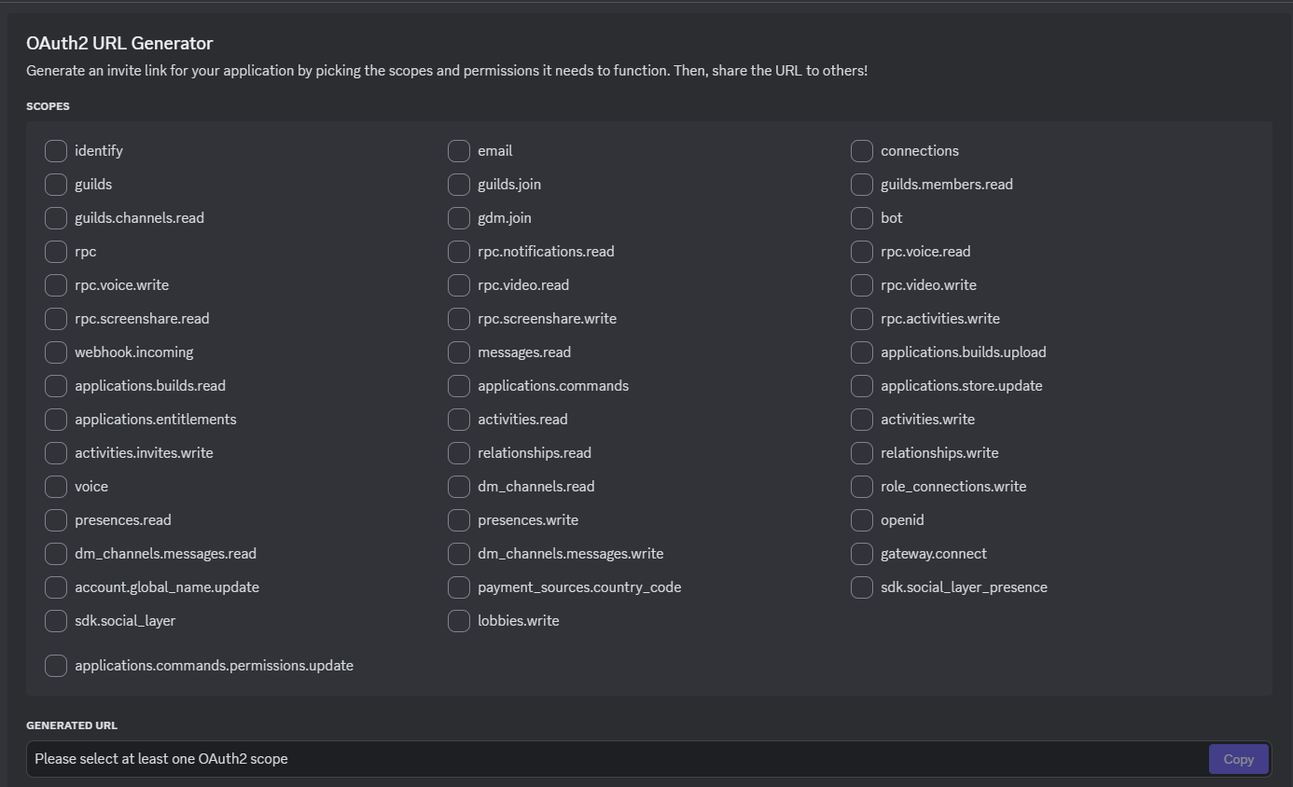Select the bot scope checkbox

[x=862, y=218]
